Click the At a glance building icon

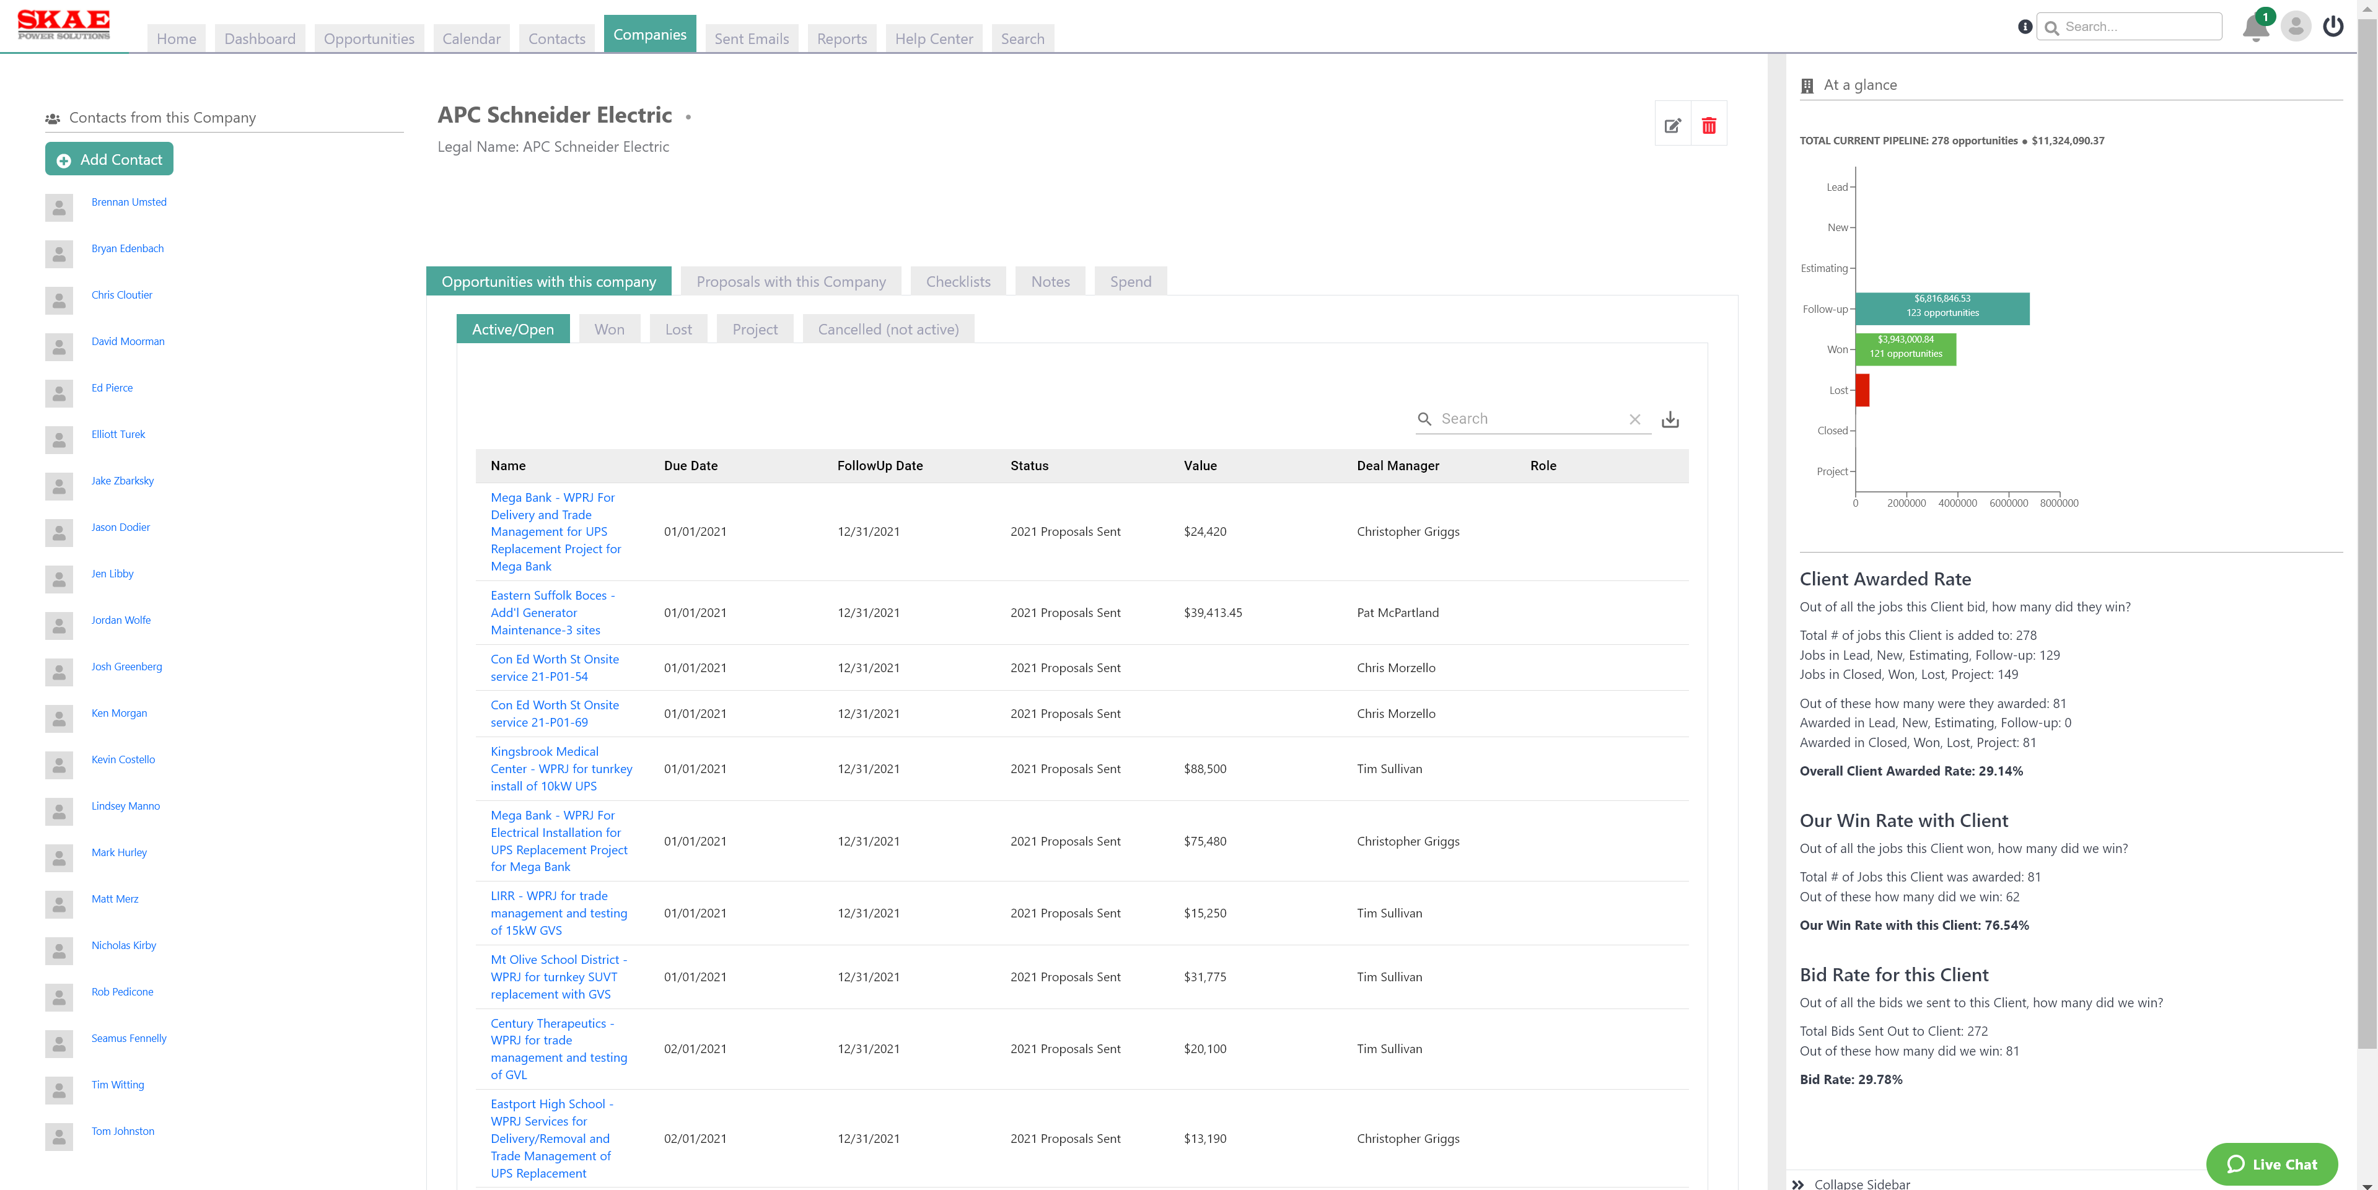pos(1805,85)
